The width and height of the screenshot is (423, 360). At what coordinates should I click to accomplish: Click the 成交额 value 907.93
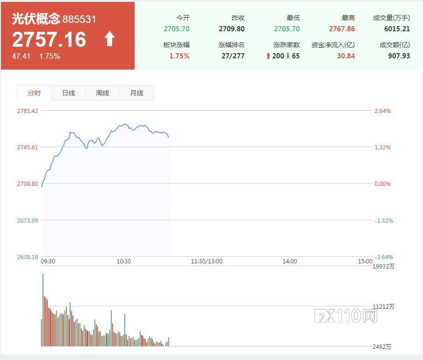tap(399, 56)
